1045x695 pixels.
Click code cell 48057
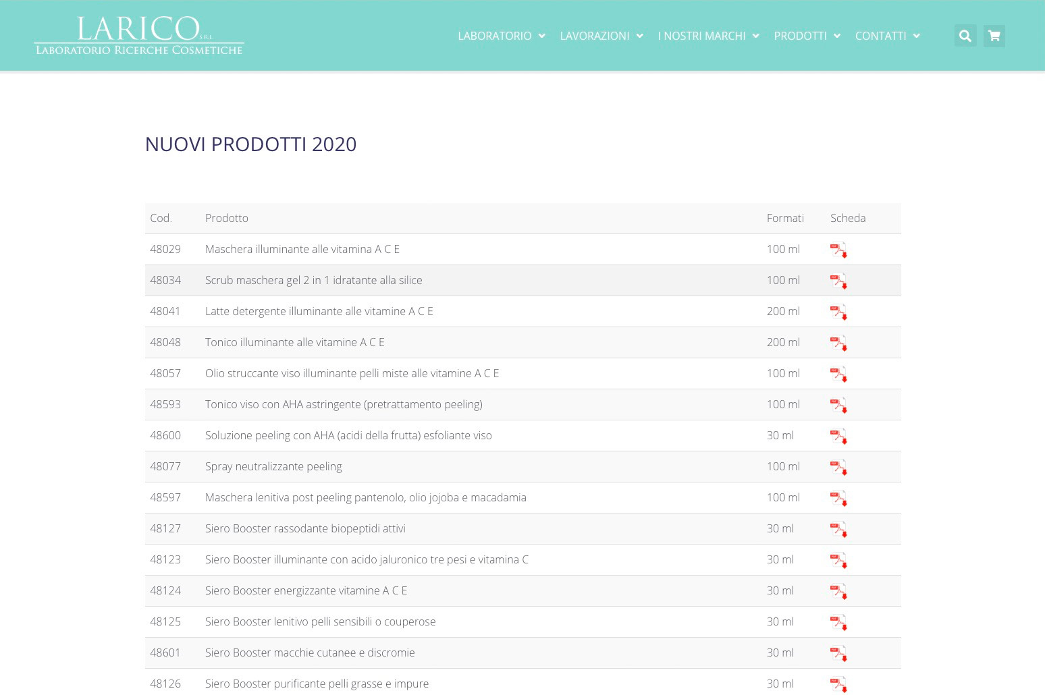click(165, 373)
